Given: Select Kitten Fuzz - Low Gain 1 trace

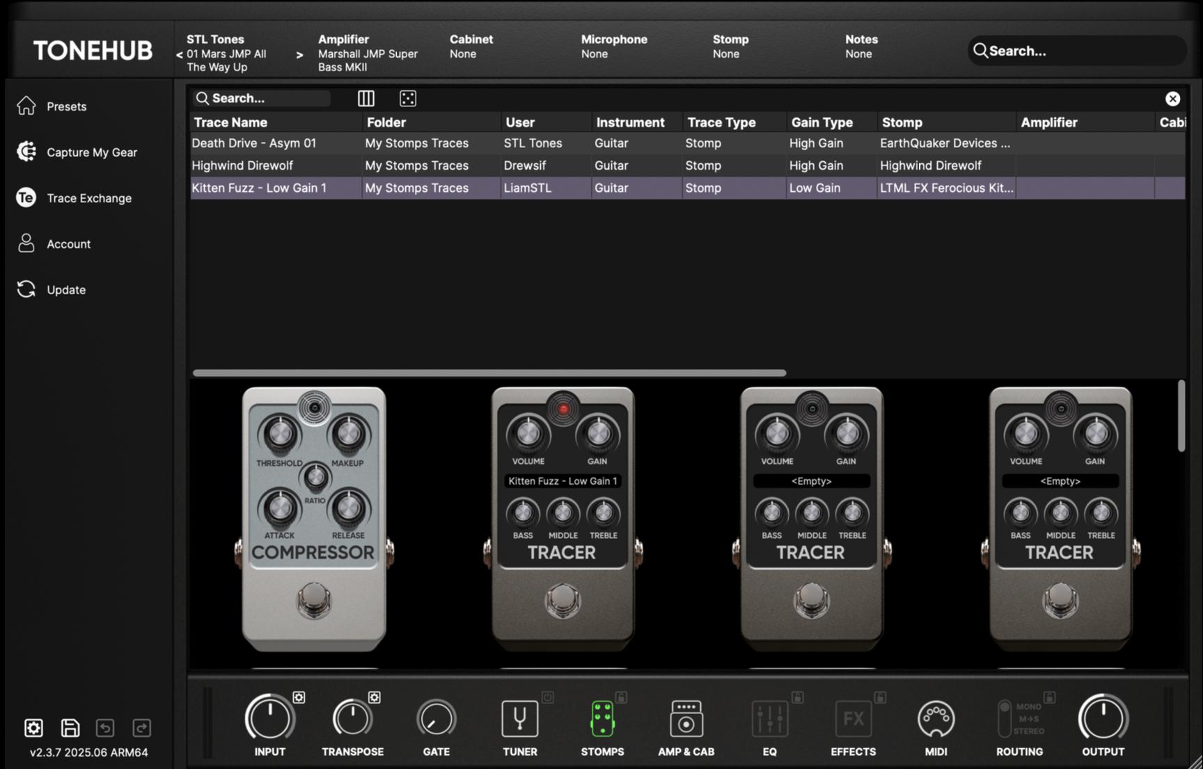Looking at the screenshot, I should [688, 188].
